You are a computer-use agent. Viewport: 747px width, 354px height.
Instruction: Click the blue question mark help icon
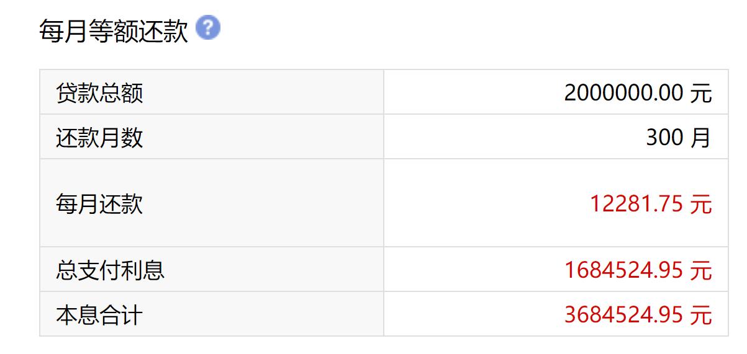(x=208, y=28)
